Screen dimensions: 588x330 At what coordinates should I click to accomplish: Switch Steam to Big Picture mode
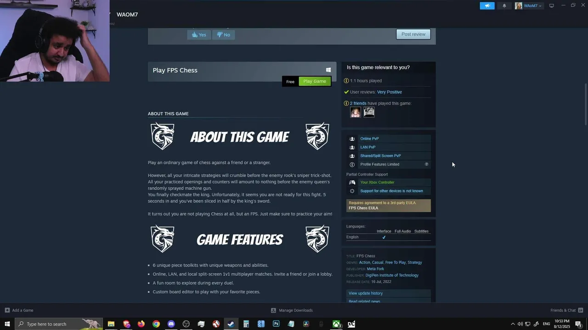pyautogui.click(x=552, y=5)
